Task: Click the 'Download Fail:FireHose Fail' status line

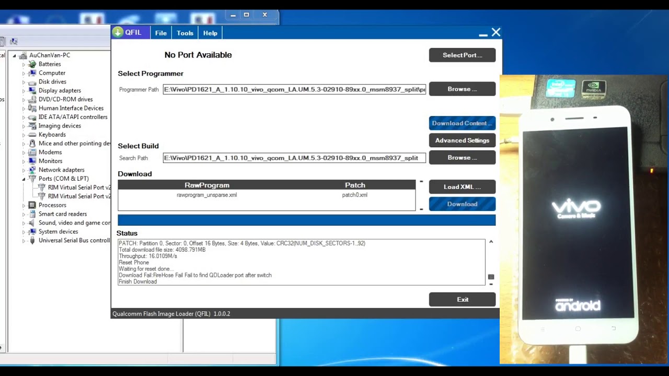Action: pos(195,275)
